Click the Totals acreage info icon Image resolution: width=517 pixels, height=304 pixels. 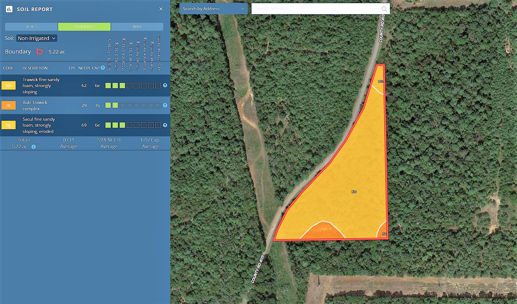pyautogui.click(x=34, y=147)
